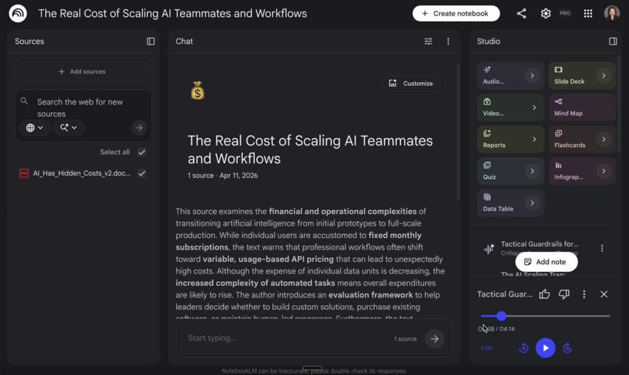Expand Audio Overview options arrow
The height and width of the screenshot is (375, 629).
(x=532, y=75)
